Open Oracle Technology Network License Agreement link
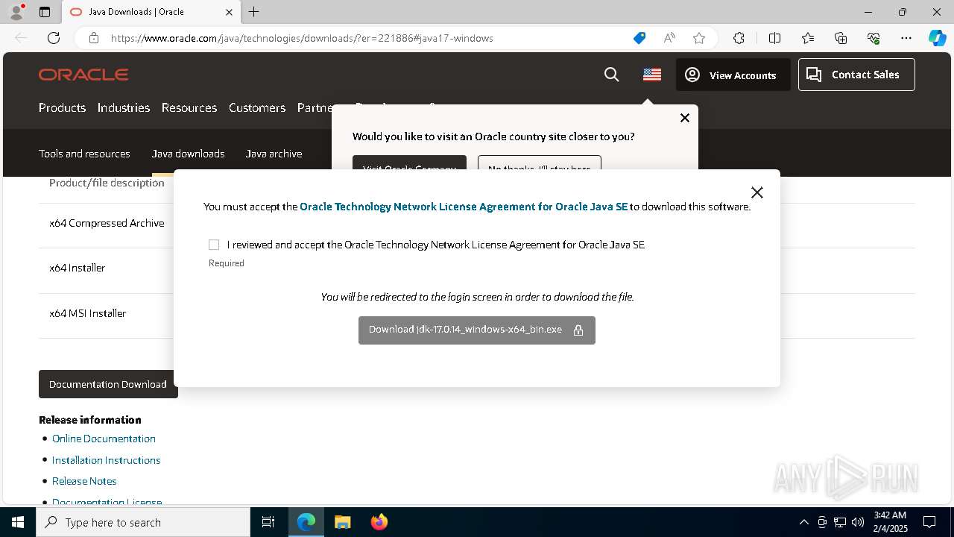Screen dimensions: 954x537 point(464,207)
